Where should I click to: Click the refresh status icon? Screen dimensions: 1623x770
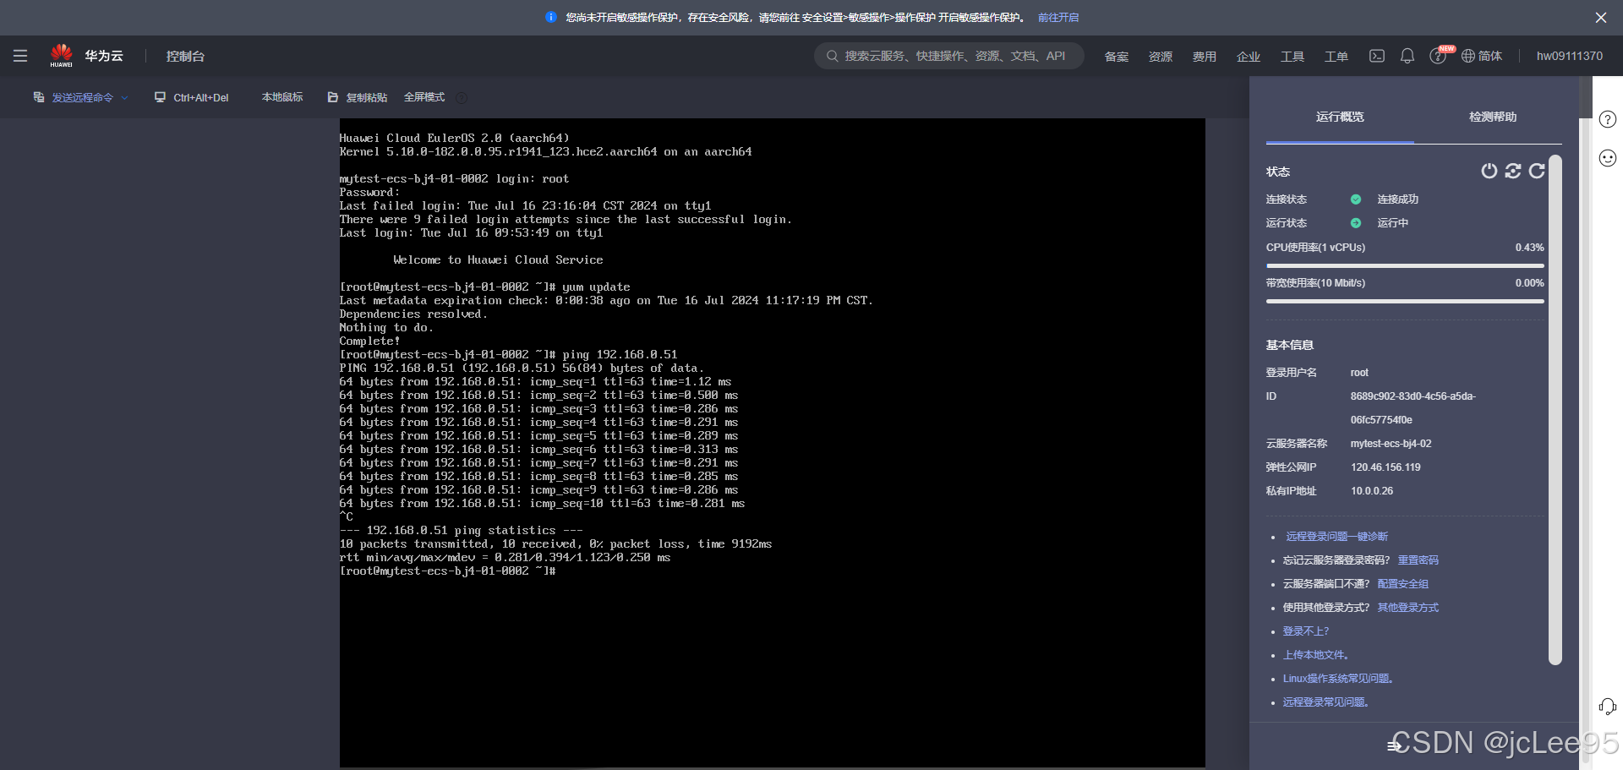(1537, 171)
